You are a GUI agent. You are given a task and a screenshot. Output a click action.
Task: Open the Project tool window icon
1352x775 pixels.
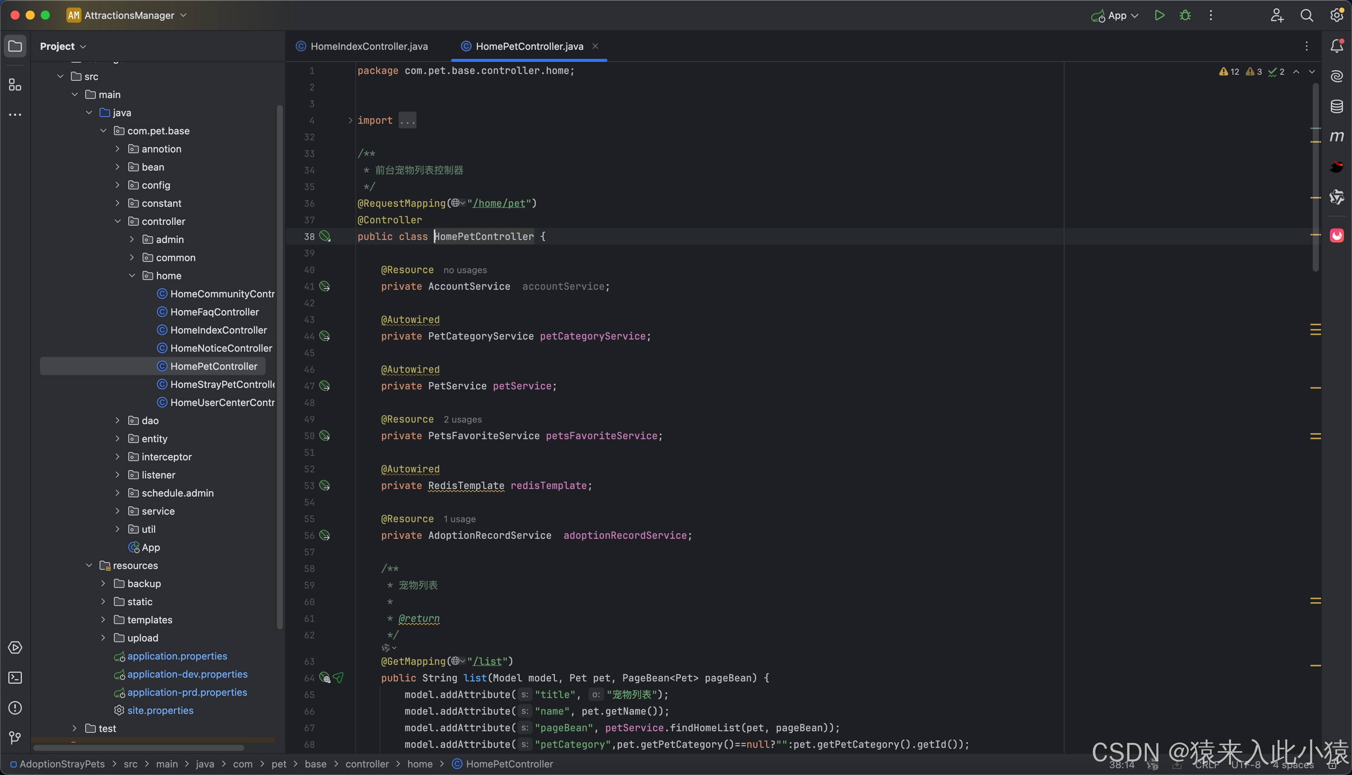click(x=15, y=46)
